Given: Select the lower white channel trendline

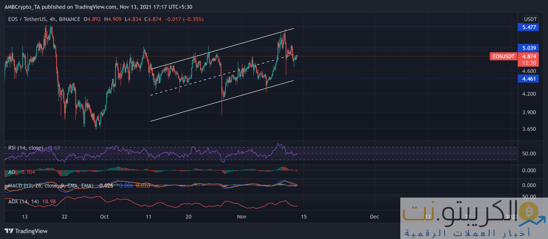Looking at the screenshot, I should click(223, 101).
